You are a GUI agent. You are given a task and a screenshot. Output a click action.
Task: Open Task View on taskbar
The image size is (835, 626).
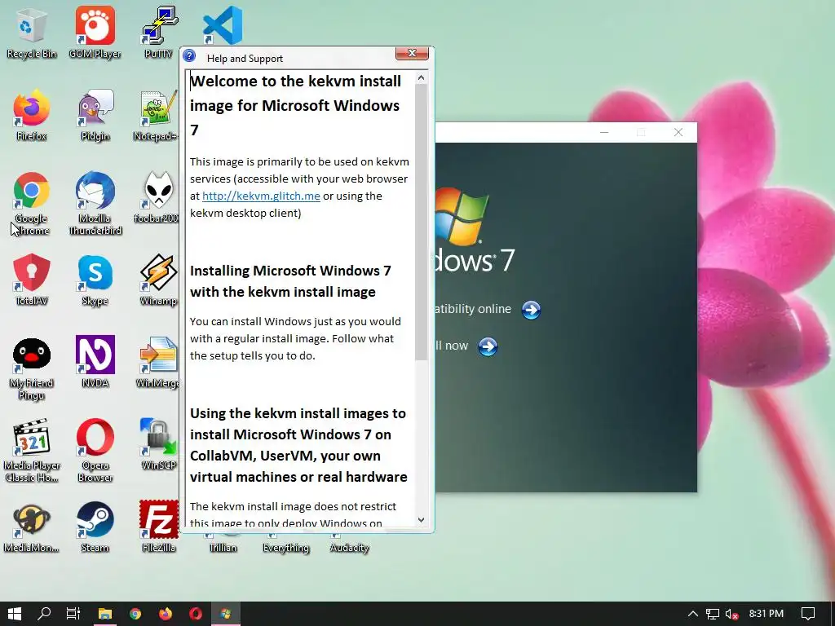coord(73,614)
